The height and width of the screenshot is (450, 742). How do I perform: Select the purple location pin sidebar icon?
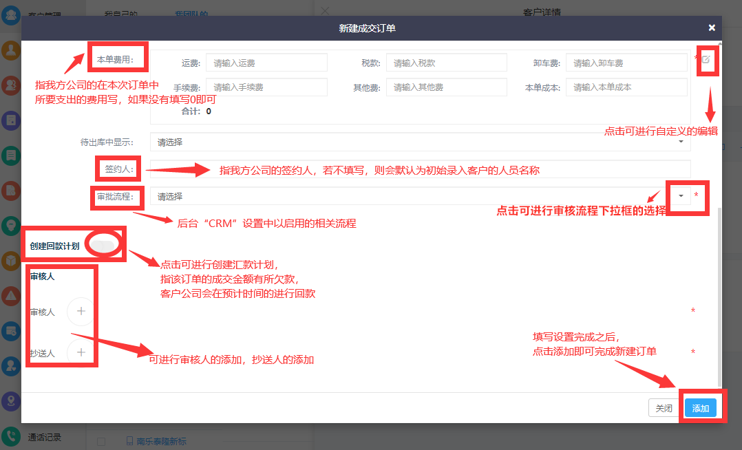[10, 401]
